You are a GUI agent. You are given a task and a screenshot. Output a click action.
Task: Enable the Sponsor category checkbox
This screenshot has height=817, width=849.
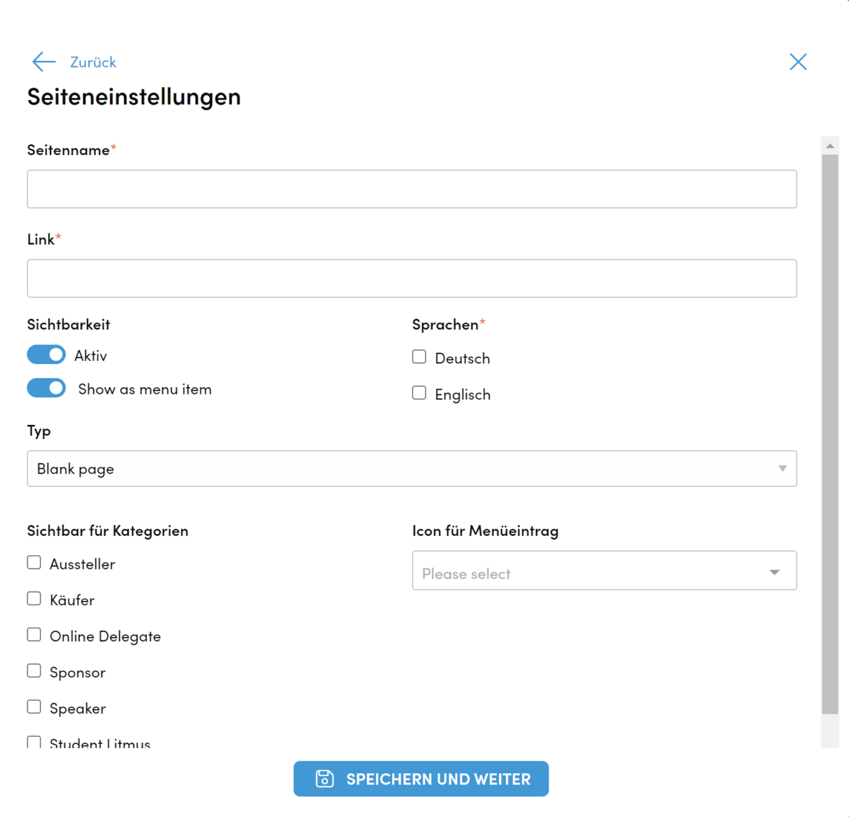coord(34,670)
